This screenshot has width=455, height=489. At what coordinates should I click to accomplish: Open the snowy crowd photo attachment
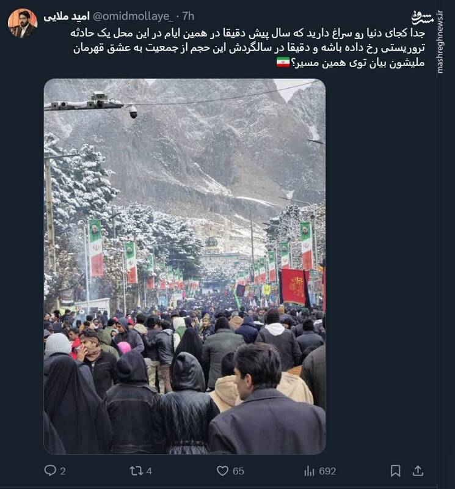pos(185,267)
